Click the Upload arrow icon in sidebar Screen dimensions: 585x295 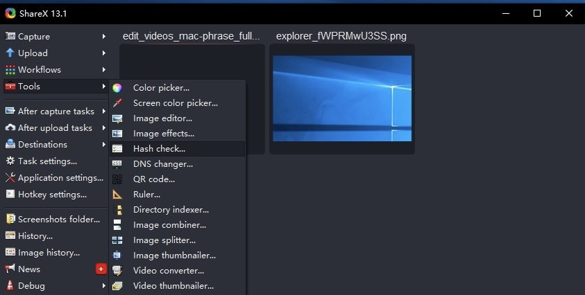(x=10, y=53)
